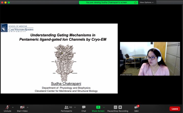This screenshot has width=183, height=113.
Task: Open audio options arrow next to Unmute
Action: pyautogui.click(x=13, y=107)
